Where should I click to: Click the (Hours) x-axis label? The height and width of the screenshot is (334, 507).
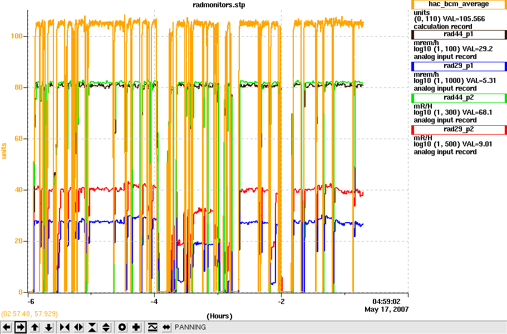pos(219,316)
